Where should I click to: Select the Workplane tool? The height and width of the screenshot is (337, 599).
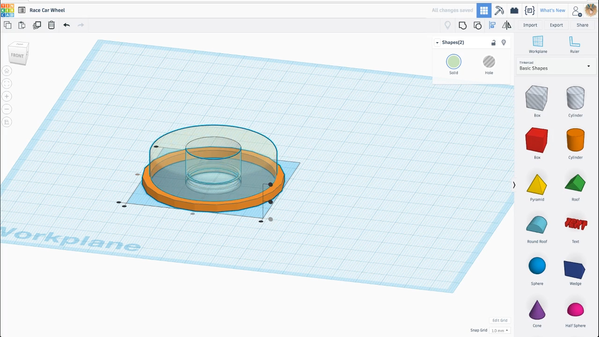click(x=538, y=45)
